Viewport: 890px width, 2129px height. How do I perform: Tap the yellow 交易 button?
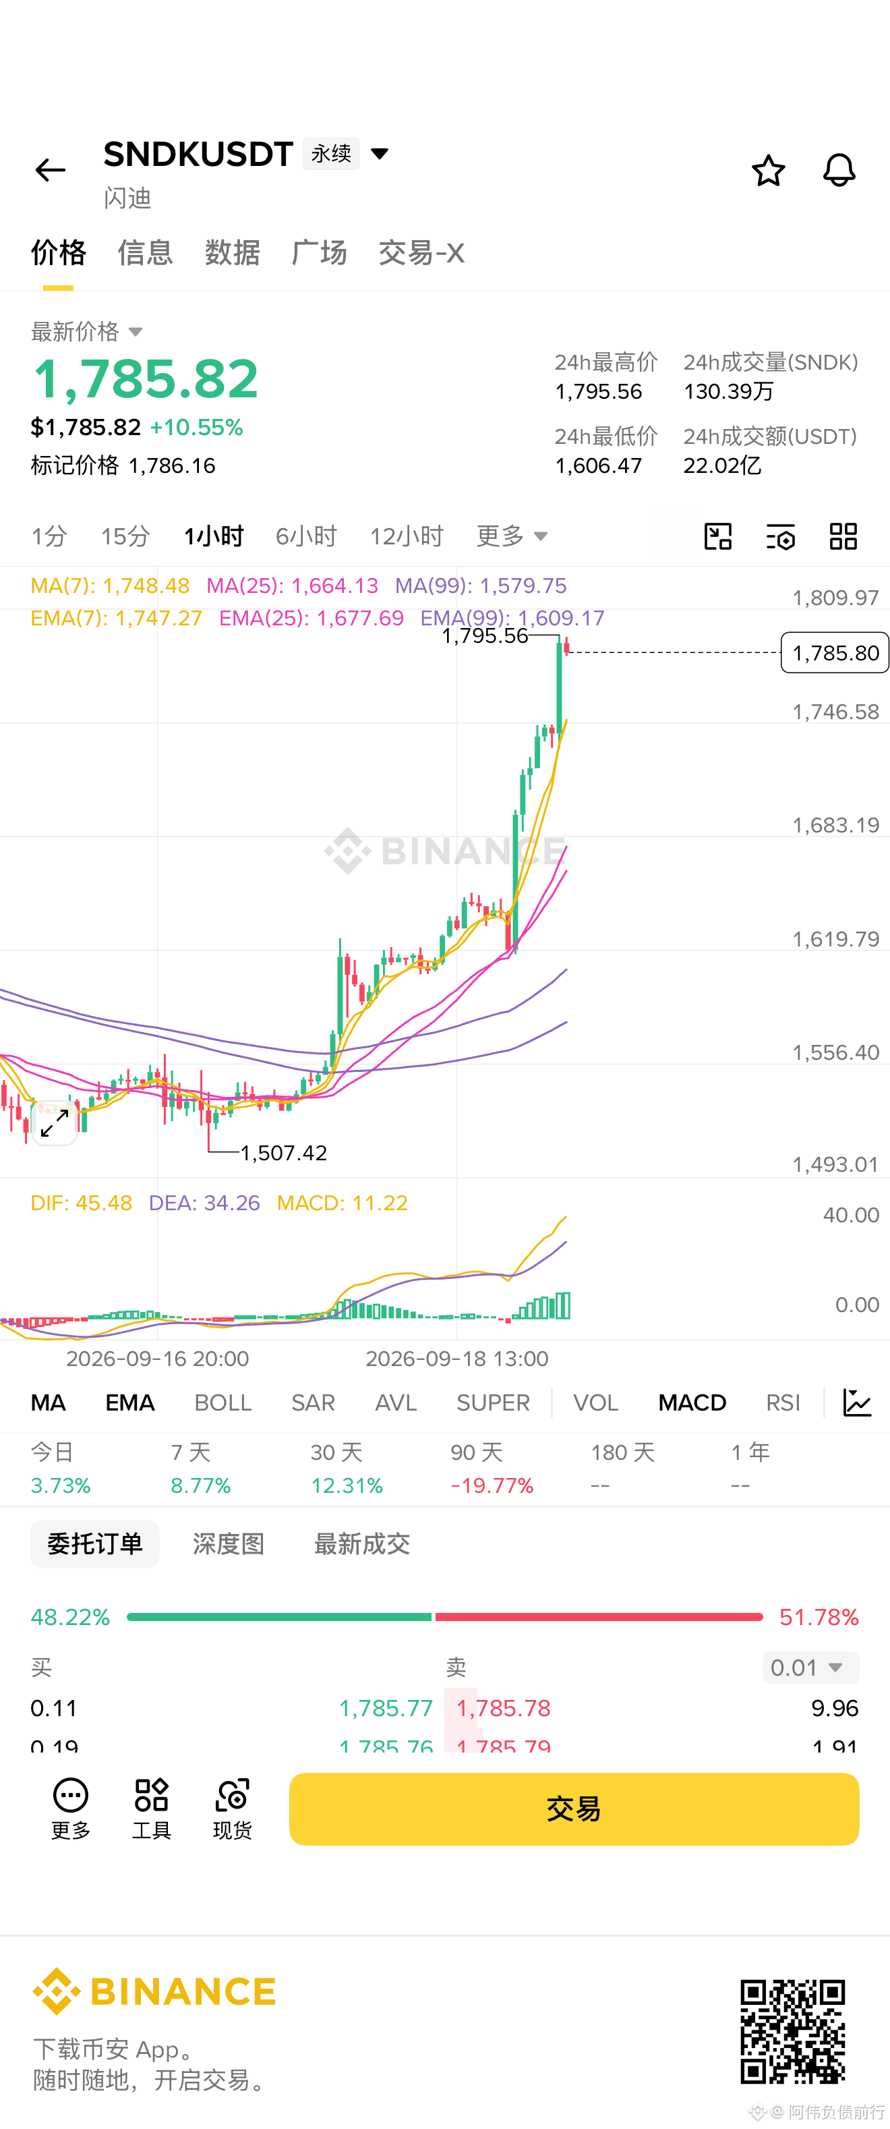point(574,1809)
